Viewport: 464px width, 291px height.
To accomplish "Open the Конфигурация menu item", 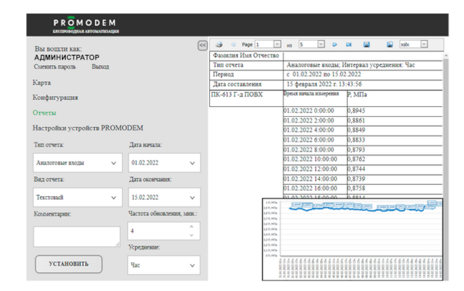I will click(x=56, y=98).
